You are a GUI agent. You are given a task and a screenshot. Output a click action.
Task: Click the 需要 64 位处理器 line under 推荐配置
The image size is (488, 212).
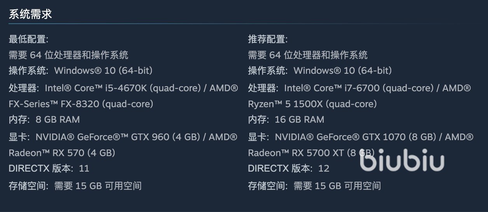pyautogui.click(x=308, y=55)
